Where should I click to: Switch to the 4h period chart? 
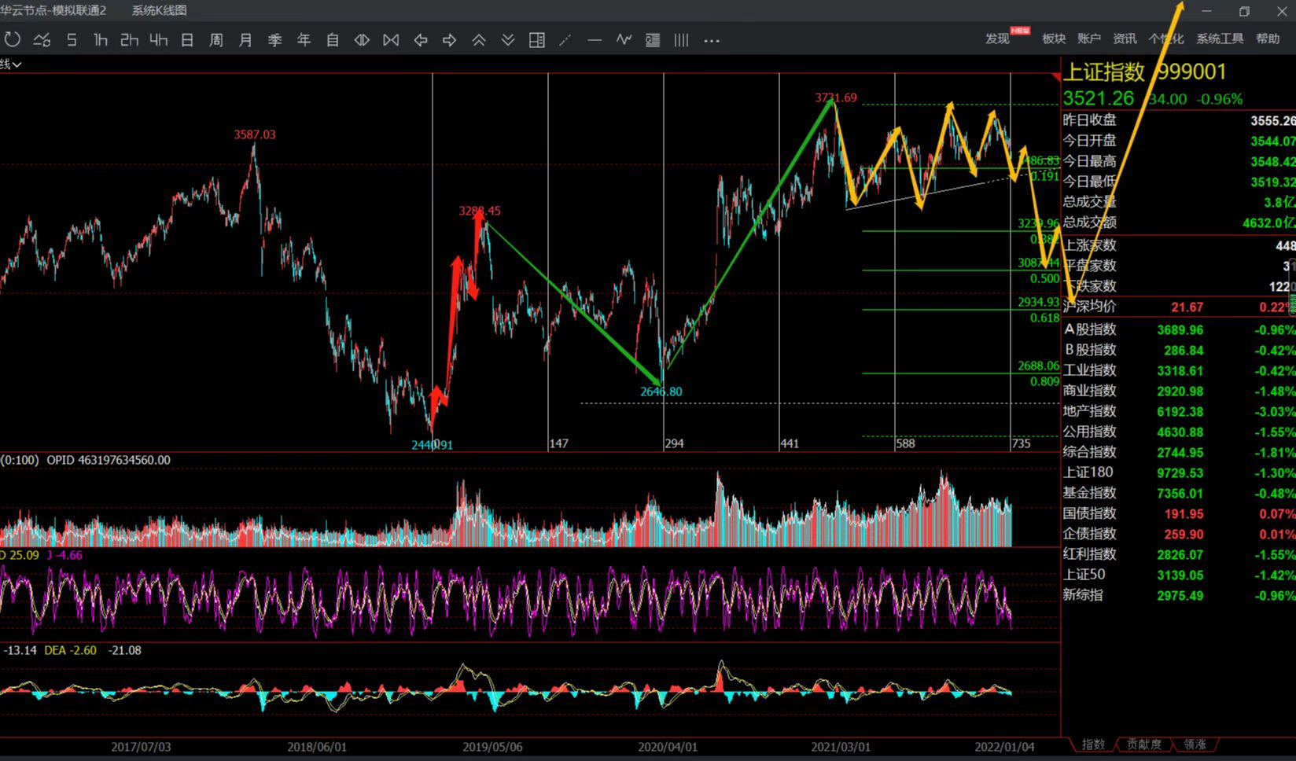(x=158, y=39)
